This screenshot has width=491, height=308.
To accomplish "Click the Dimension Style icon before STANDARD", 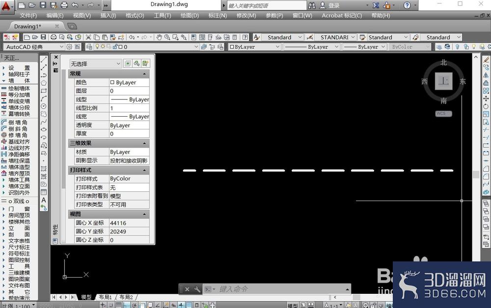I will click(310, 37).
